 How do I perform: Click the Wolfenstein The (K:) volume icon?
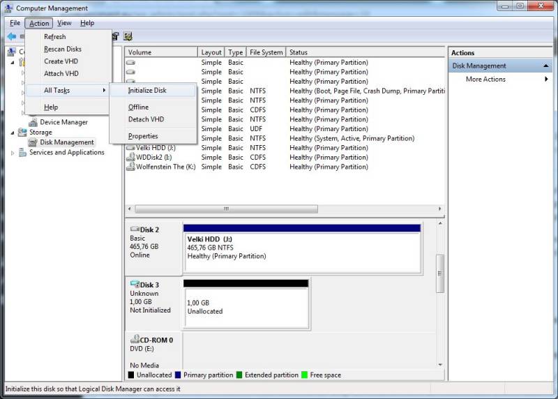130,167
